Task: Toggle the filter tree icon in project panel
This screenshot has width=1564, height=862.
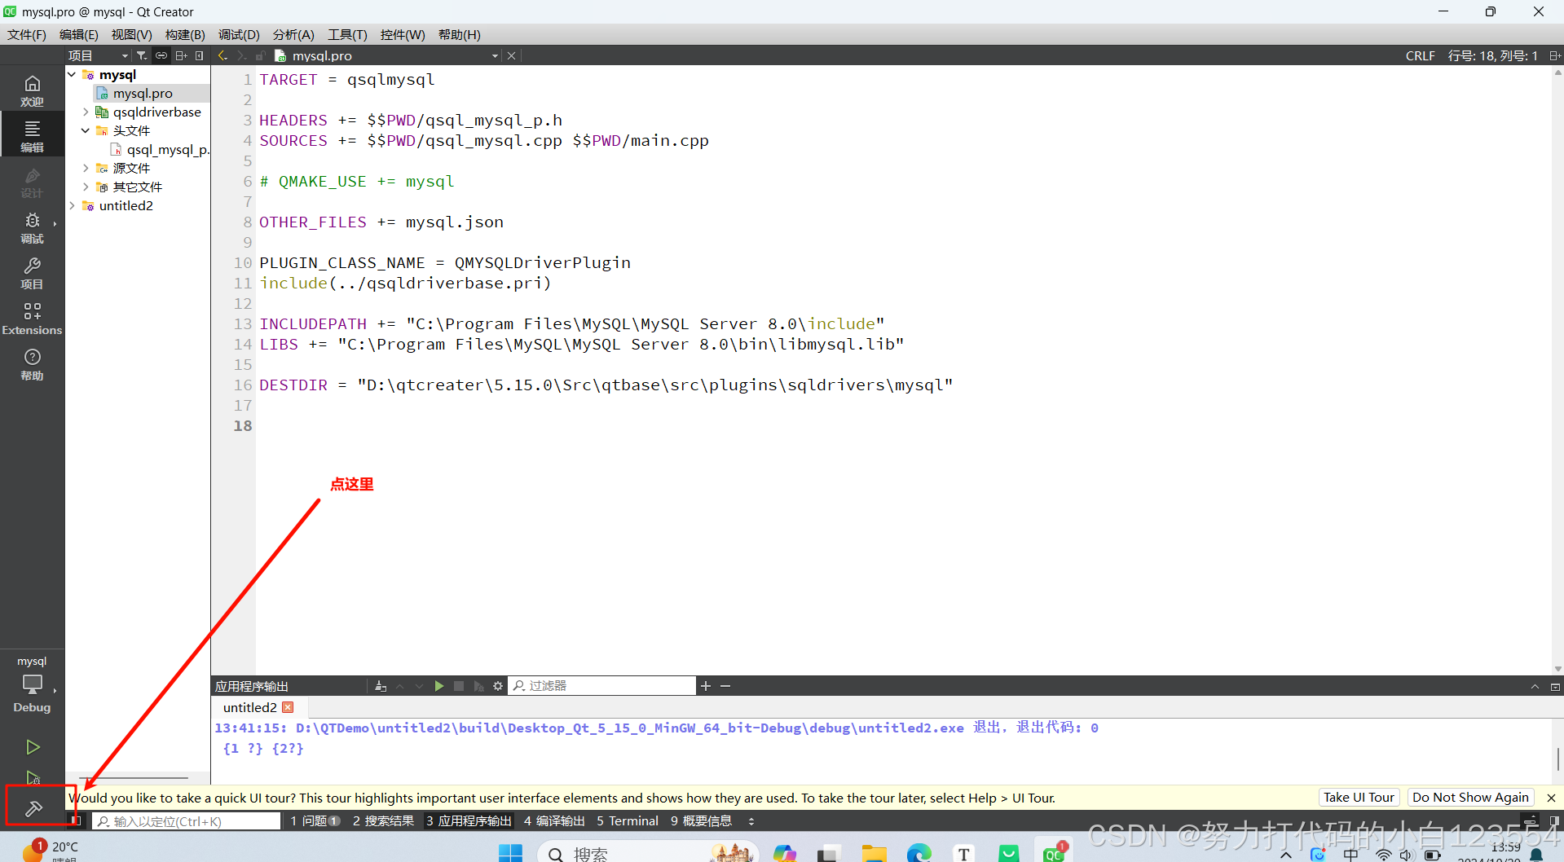Action: pos(140,55)
